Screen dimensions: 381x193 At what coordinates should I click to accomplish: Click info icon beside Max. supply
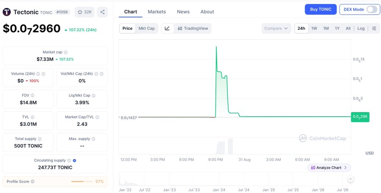point(94,139)
